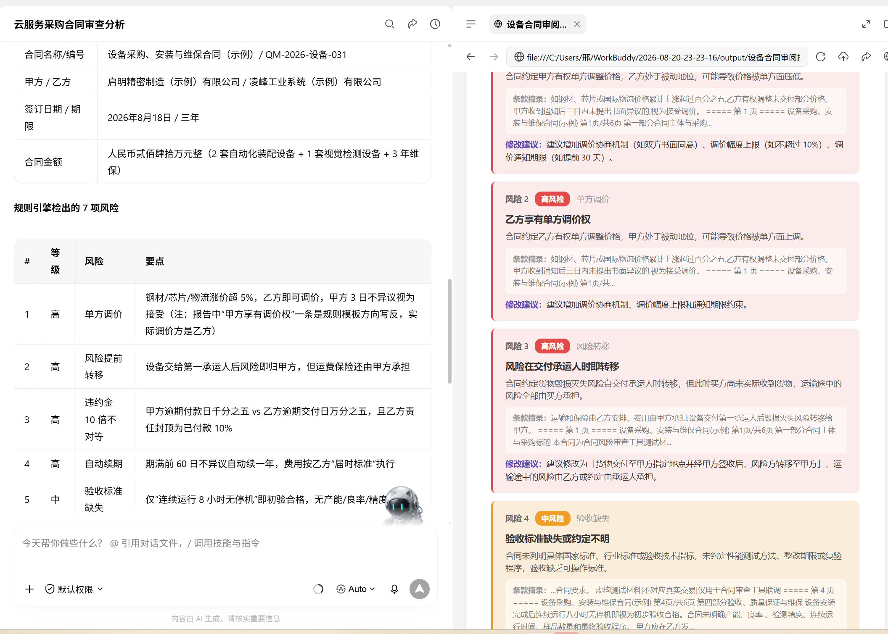Expand preview panel to fullscreen
Viewport: 888px width, 634px height.
click(x=866, y=24)
